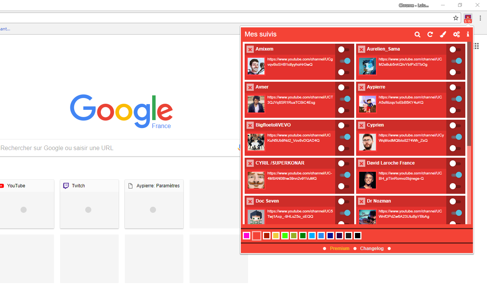Pick the magenta color swatch
The width and height of the screenshot is (487, 304).
click(x=247, y=236)
